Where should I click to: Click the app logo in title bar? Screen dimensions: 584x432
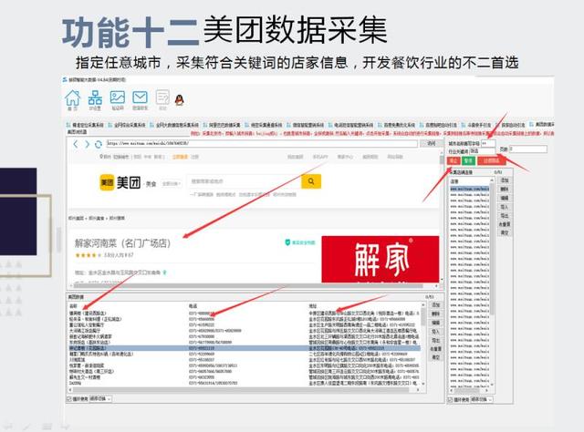[65, 79]
